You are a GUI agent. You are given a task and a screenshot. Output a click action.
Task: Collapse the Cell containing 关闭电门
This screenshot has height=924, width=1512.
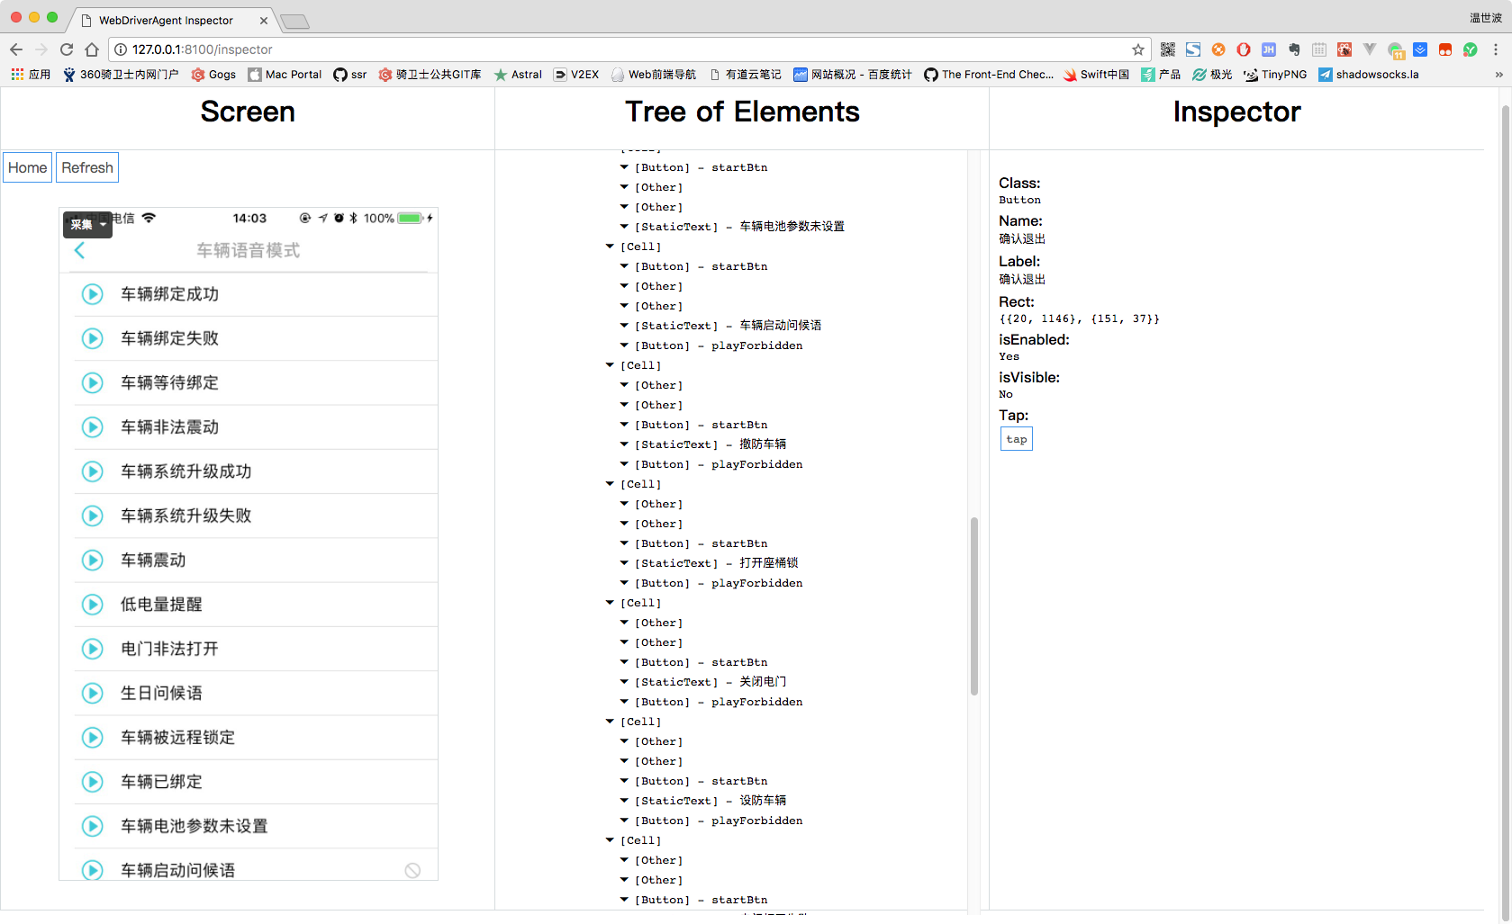point(610,603)
